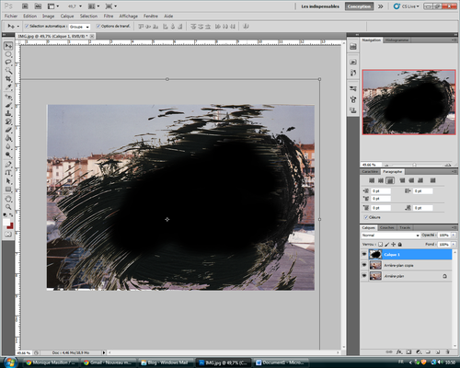Open the Opacité slider arrow
This screenshot has width=460, height=368.
point(454,235)
